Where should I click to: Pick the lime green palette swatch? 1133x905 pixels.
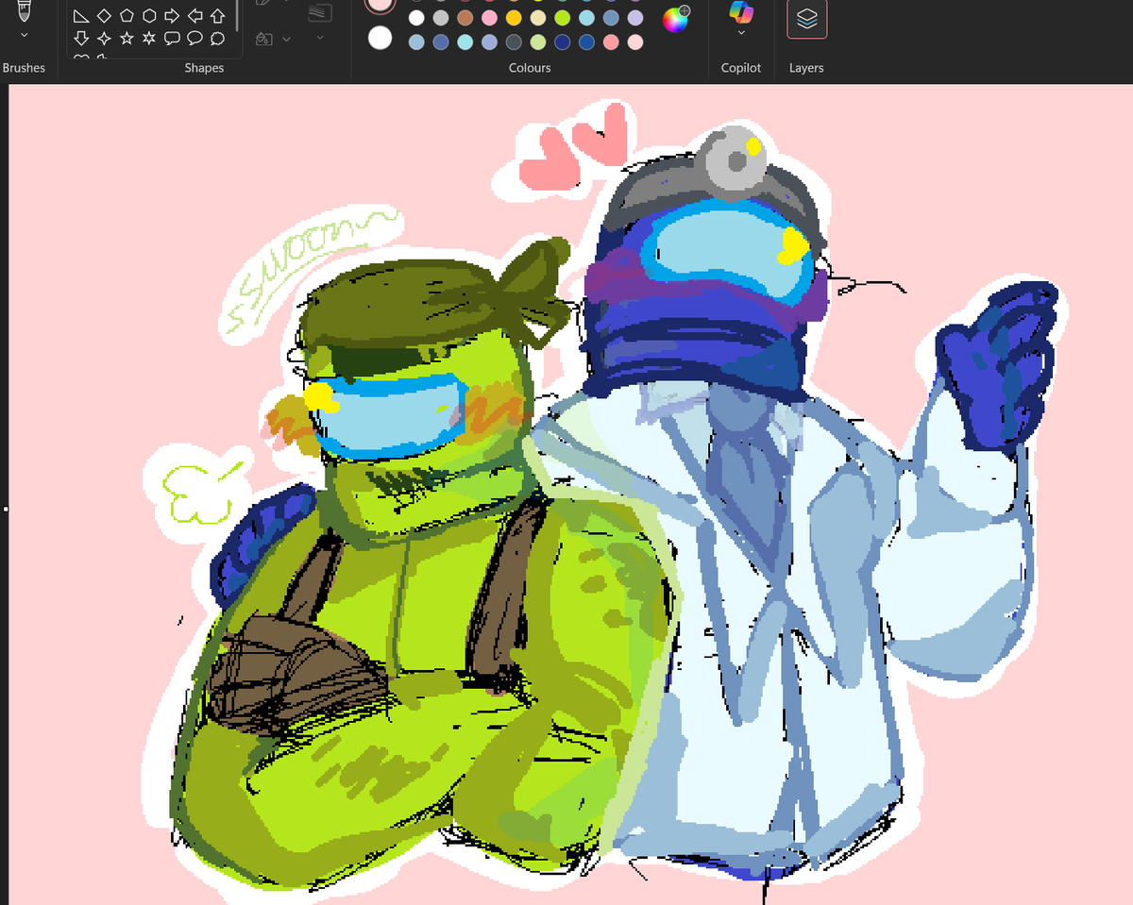563,18
